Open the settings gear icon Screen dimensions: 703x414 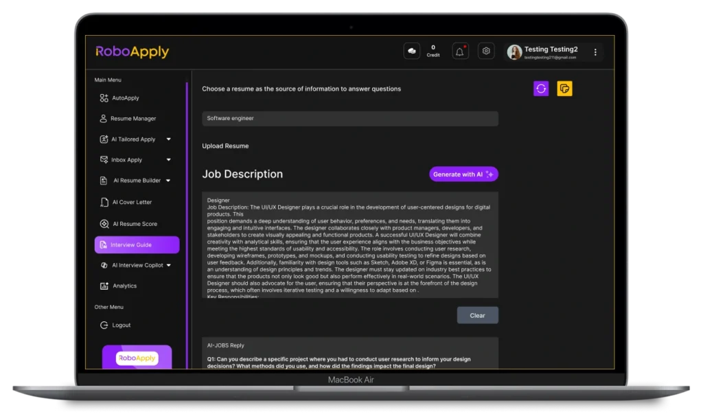[486, 51]
